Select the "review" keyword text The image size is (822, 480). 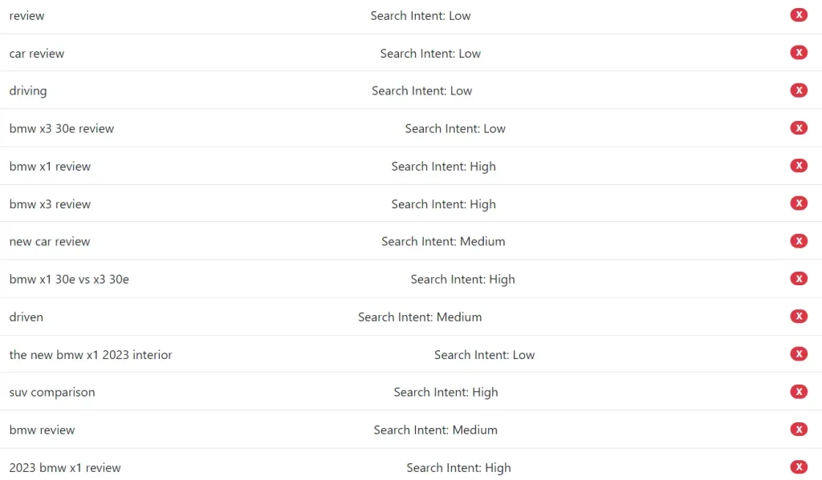click(x=26, y=14)
